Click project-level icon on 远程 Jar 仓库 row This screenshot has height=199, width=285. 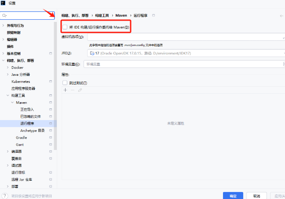pyautogui.click(x=51, y=180)
